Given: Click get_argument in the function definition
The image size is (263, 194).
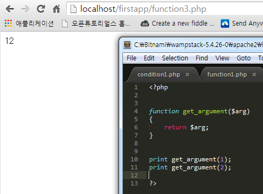Looking at the screenshot, I should click(205, 112).
